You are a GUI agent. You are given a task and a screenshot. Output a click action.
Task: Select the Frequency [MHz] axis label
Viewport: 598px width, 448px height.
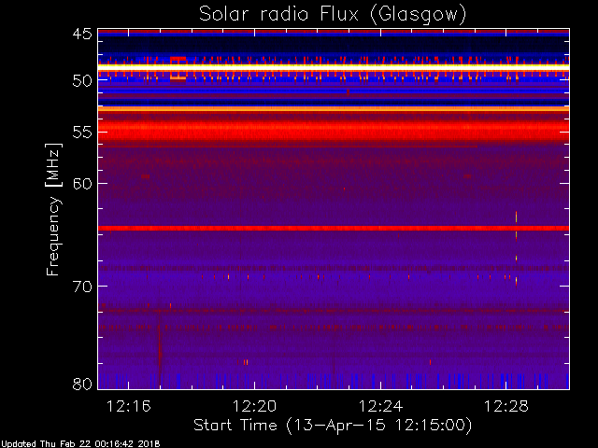(x=53, y=209)
